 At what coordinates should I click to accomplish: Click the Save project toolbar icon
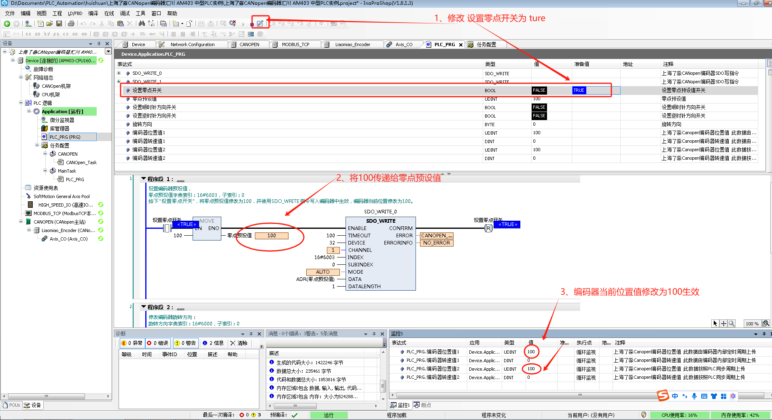(x=59, y=23)
